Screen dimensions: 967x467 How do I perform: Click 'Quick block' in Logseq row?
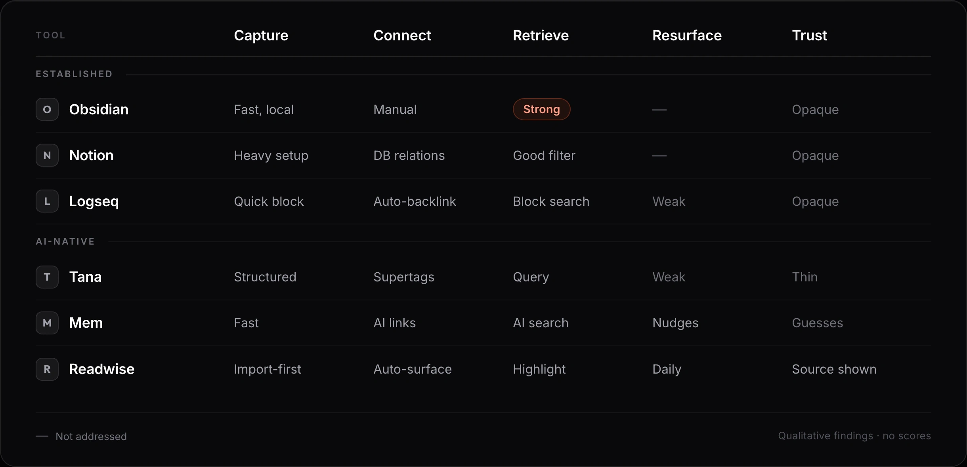[x=269, y=202]
